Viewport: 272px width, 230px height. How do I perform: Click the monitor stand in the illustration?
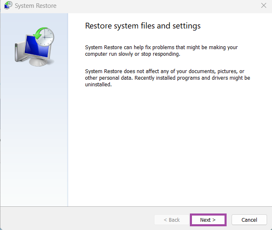(x=38, y=63)
